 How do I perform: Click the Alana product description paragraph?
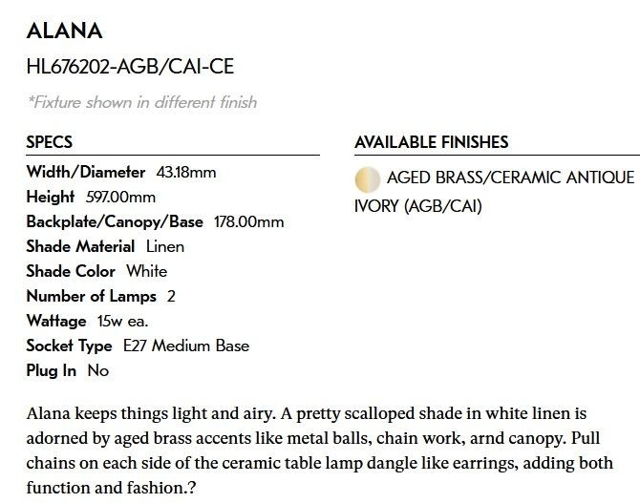pos(320,451)
